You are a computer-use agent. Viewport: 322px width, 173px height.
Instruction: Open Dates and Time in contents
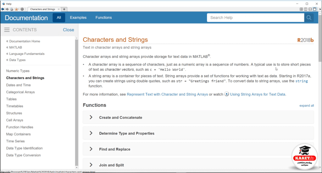18,85
